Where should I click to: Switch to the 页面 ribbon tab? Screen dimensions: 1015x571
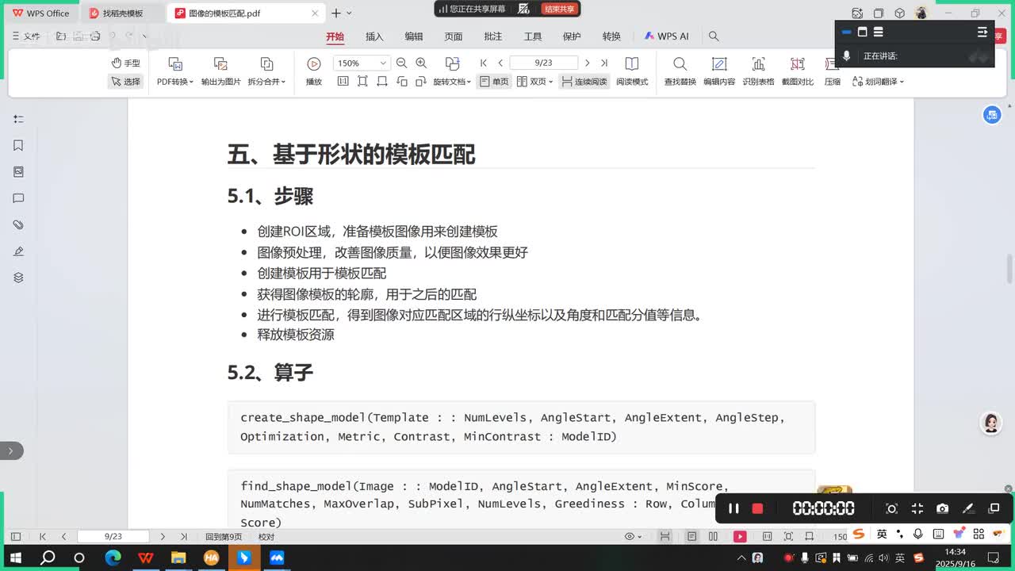[x=454, y=36]
